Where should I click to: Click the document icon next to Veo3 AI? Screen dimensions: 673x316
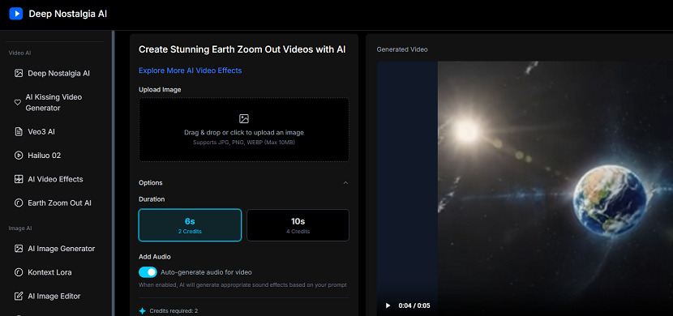[19, 131]
